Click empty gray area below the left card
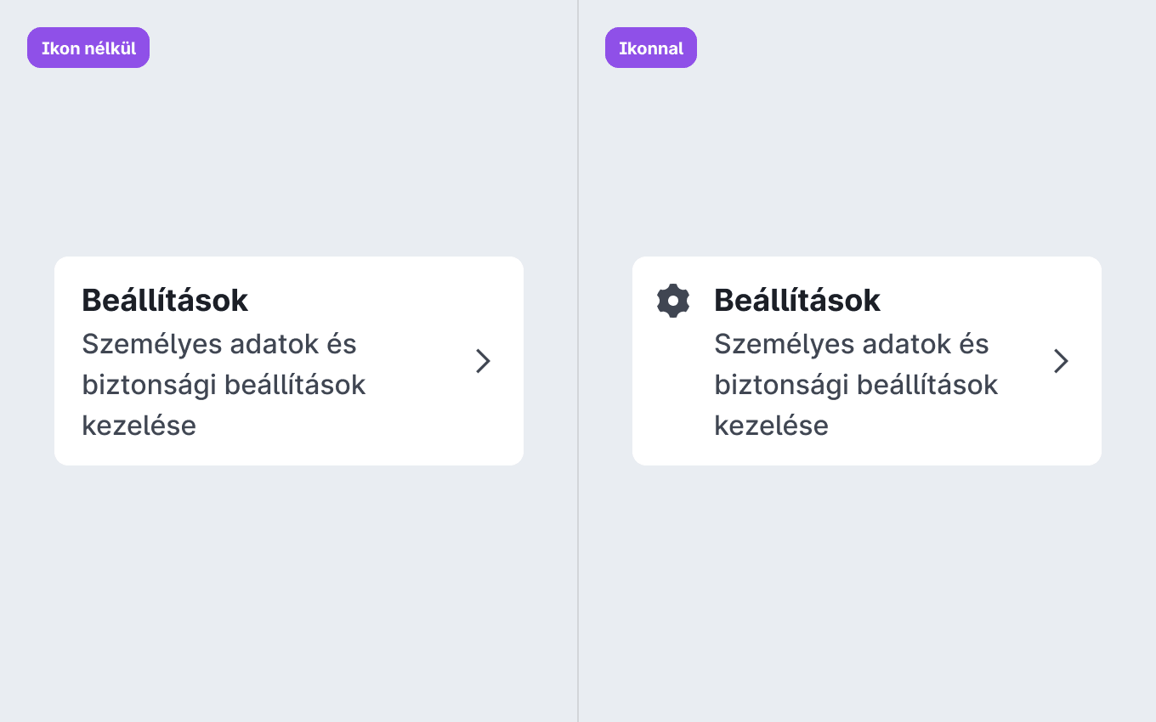The width and height of the screenshot is (1156, 722). (x=289, y=595)
